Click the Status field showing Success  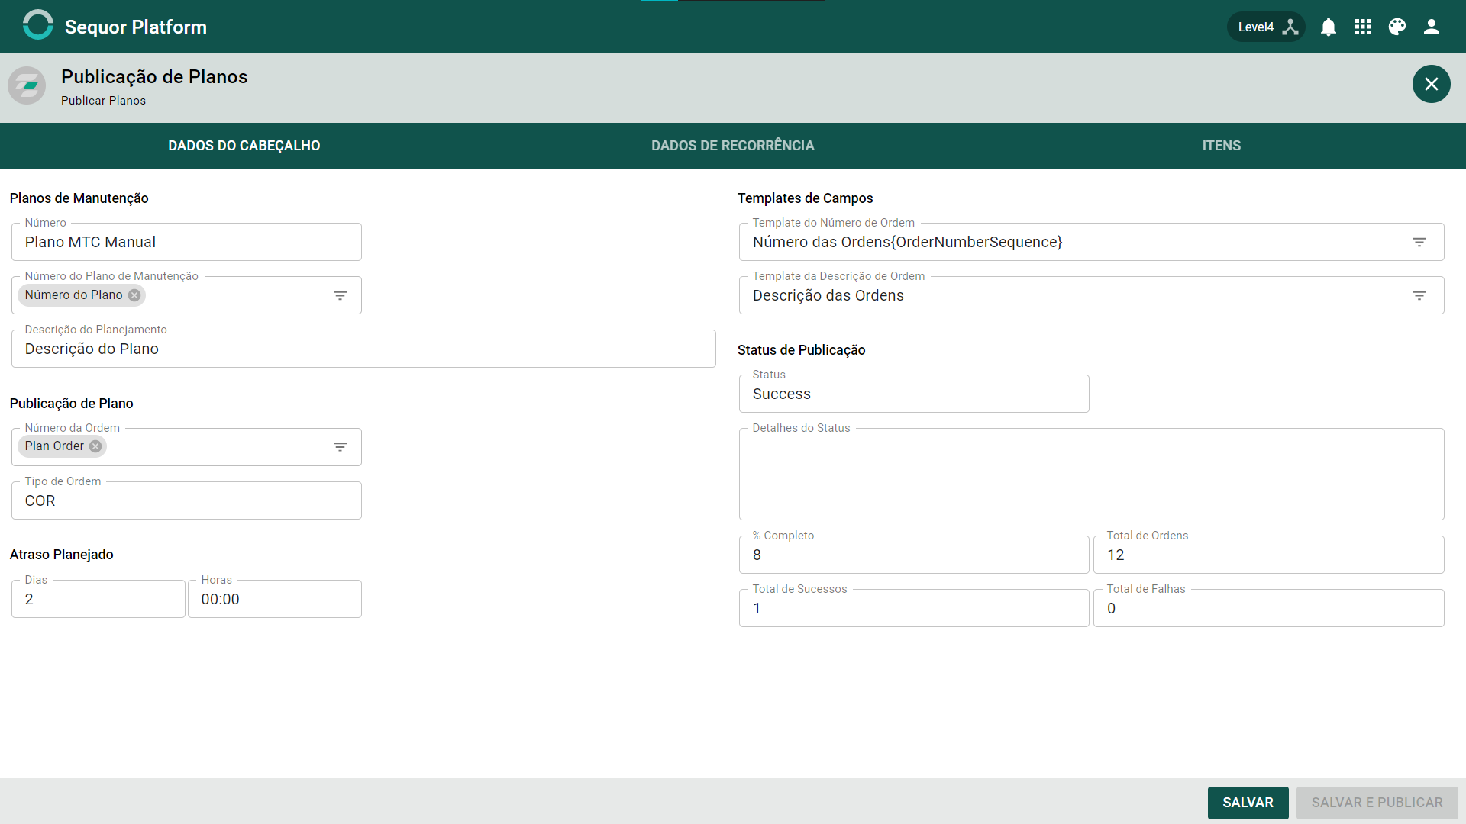[914, 394]
